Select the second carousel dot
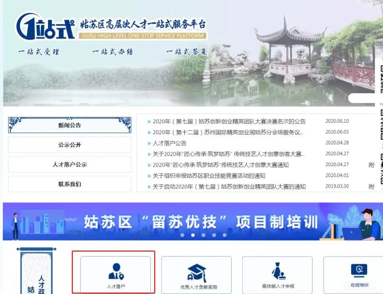383x294 pixels. point(193,235)
